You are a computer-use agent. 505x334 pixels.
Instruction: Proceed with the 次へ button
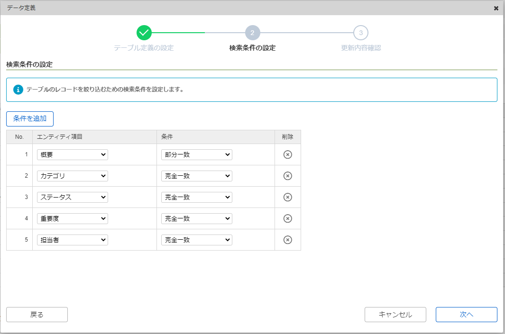coord(466,315)
